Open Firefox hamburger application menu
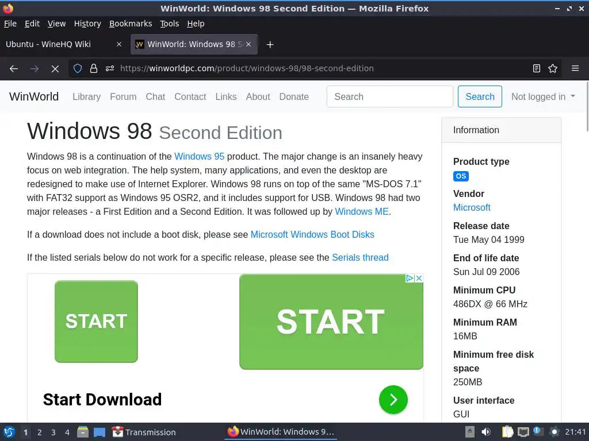589x441 pixels. point(575,69)
